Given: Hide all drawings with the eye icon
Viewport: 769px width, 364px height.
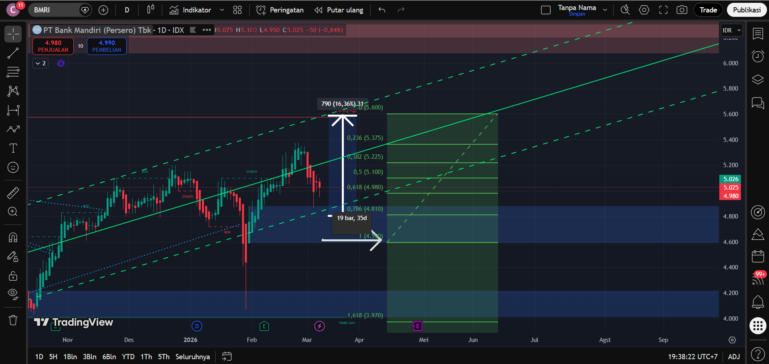Looking at the screenshot, I should (x=13, y=295).
